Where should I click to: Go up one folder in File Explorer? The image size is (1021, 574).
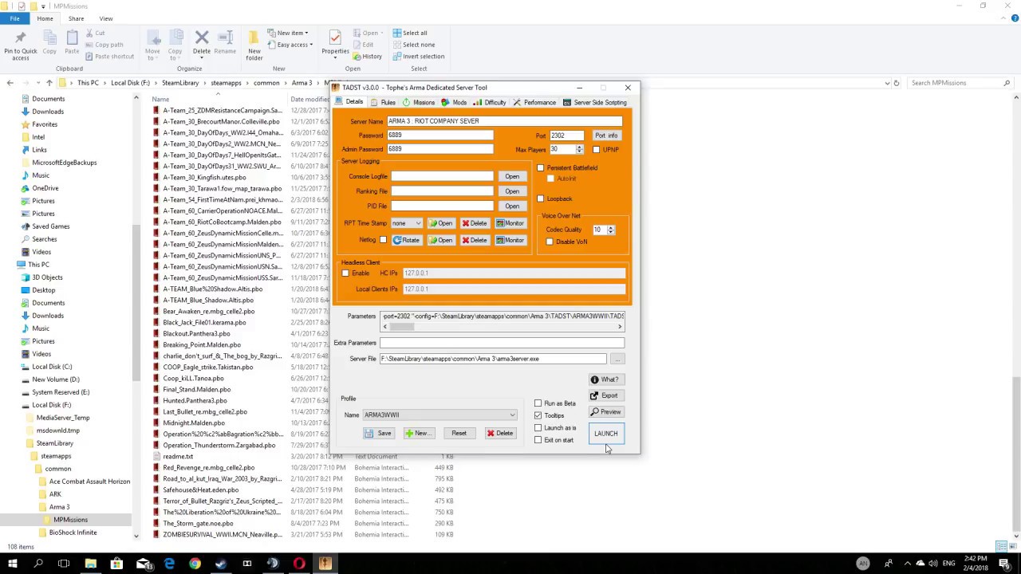[x=49, y=83]
